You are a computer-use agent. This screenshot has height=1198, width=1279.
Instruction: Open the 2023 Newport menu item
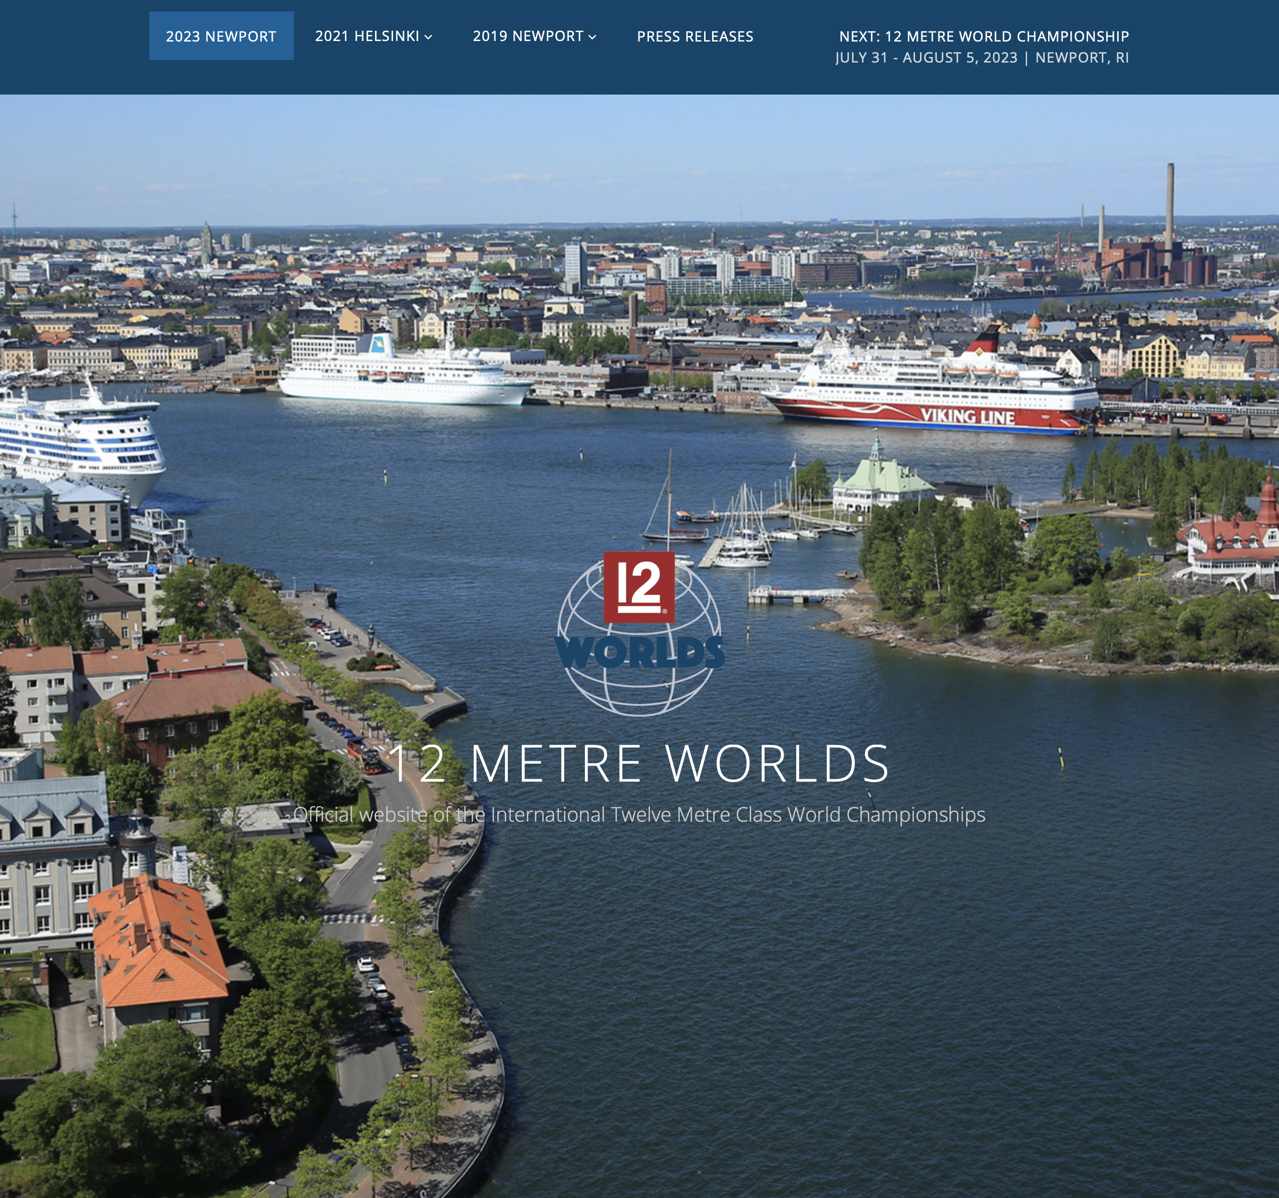pos(221,36)
